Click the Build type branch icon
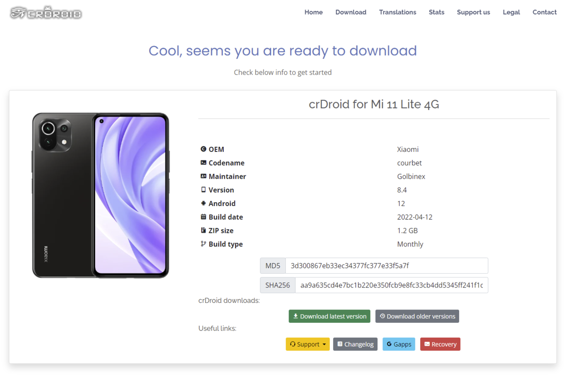 click(x=204, y=244)
